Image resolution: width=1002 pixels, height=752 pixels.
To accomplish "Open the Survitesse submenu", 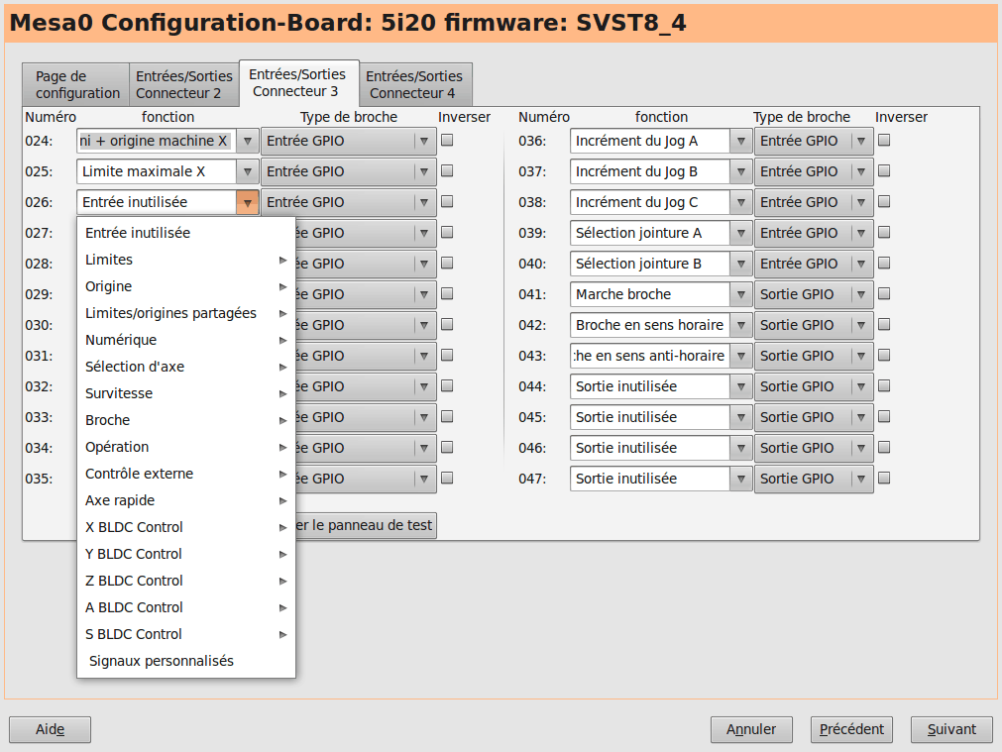I will pyautogui.click(x=186, y=393).
